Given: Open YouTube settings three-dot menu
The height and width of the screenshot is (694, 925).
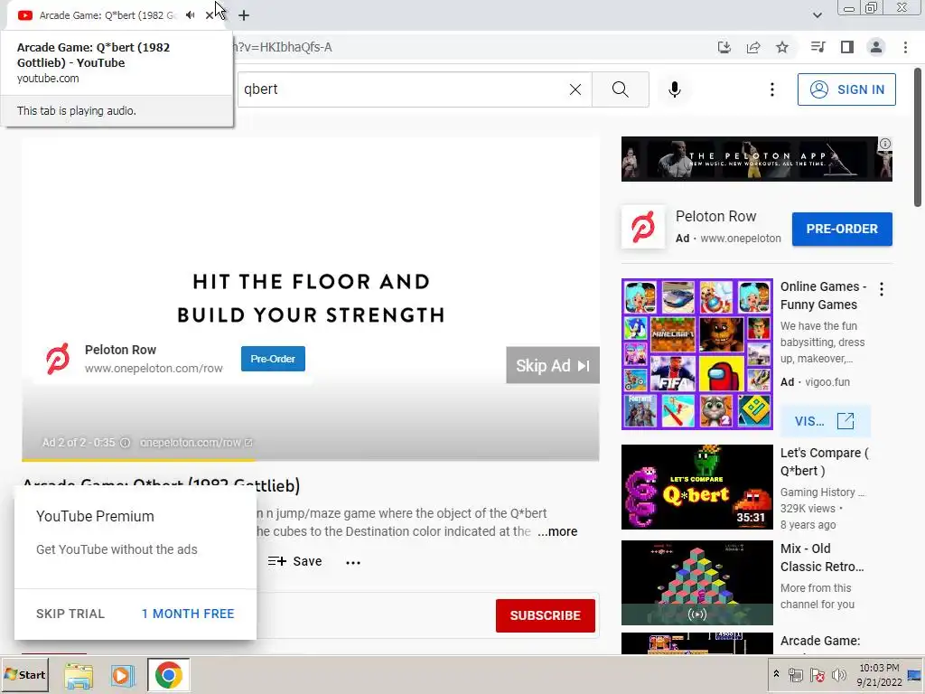Looking at the screenshot, I should 772,89.
